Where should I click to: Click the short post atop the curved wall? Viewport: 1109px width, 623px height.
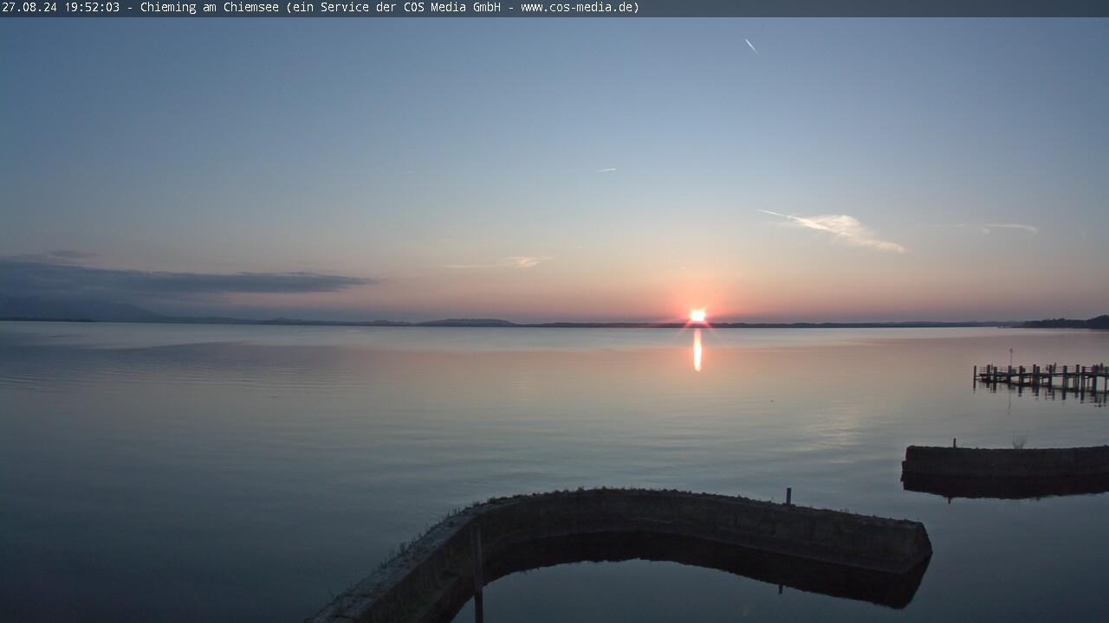pos(788,496)
